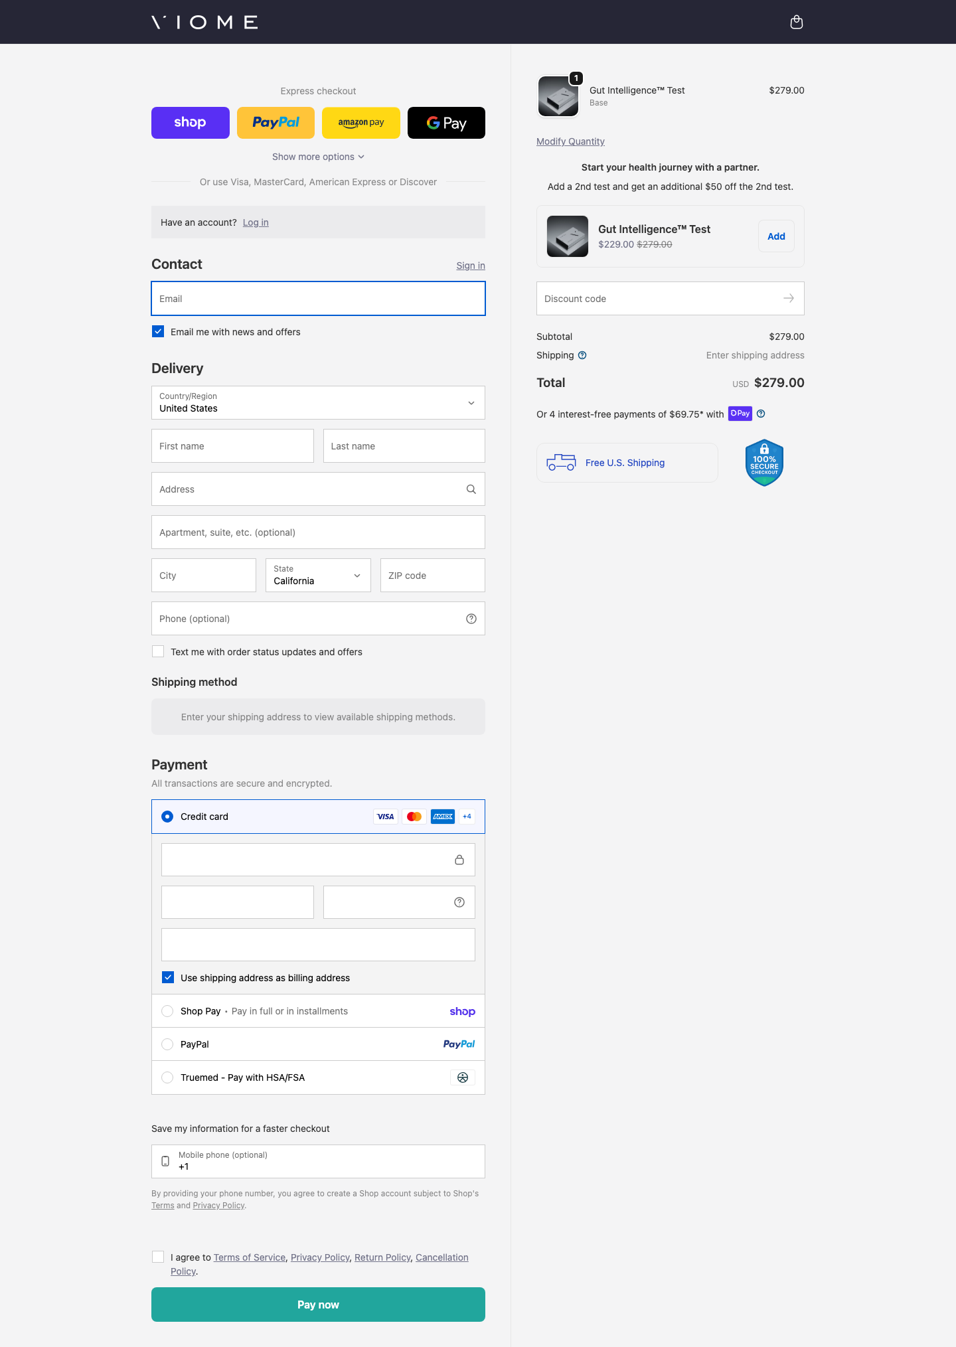The height and width of the screenshot is (1347, 956).
Task: Click the address search magnifier icon
Action: pyautogui.click(x=471, y=489)
